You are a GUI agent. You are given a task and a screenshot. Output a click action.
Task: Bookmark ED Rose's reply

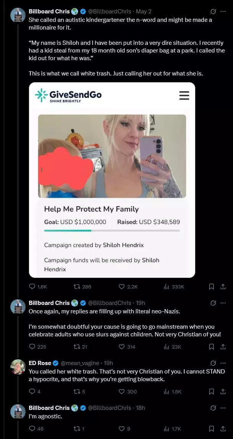point(212,391)
